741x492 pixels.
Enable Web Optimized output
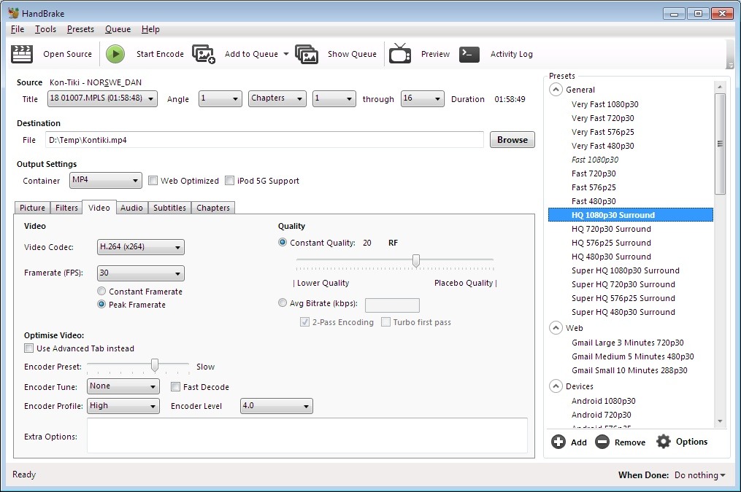click(153, 180)
